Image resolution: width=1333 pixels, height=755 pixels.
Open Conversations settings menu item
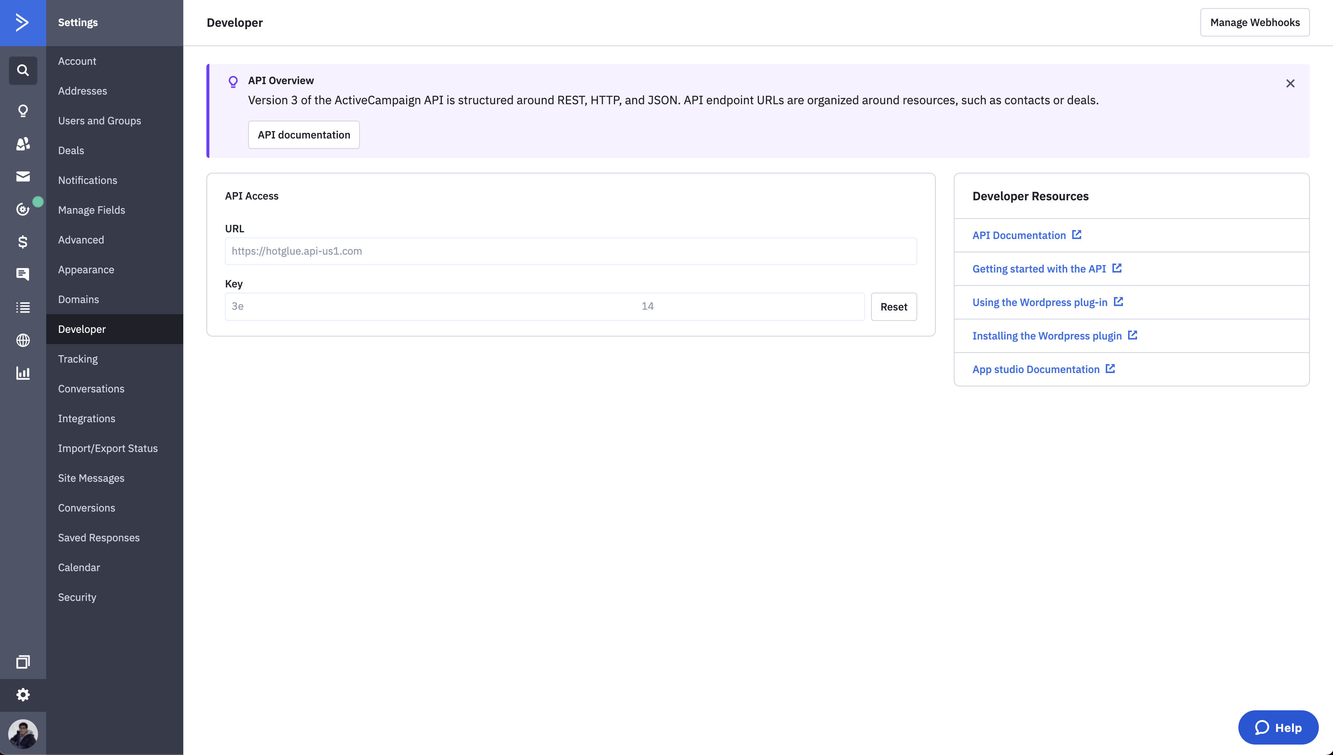(115, 389)
